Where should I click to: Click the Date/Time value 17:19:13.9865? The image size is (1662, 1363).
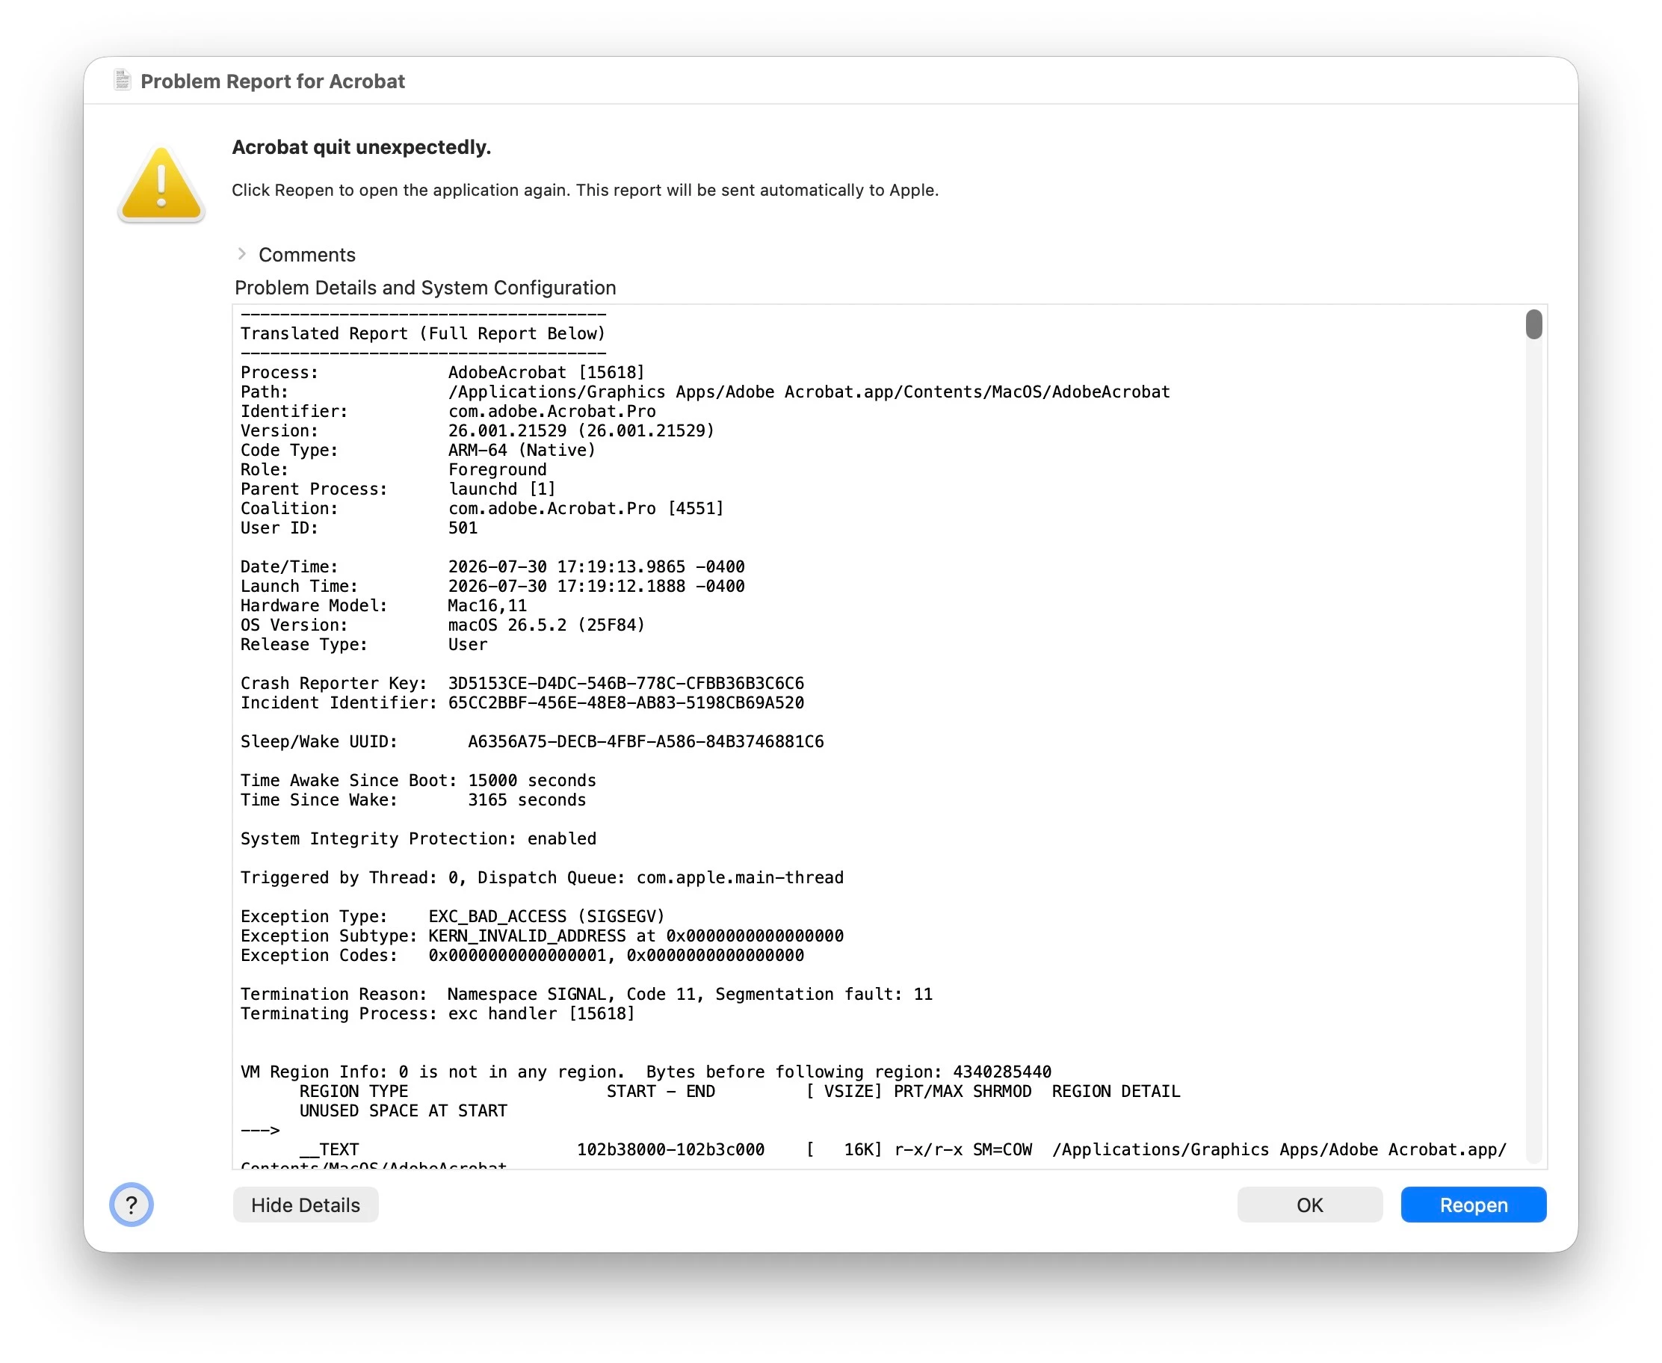tap(596, 567)
